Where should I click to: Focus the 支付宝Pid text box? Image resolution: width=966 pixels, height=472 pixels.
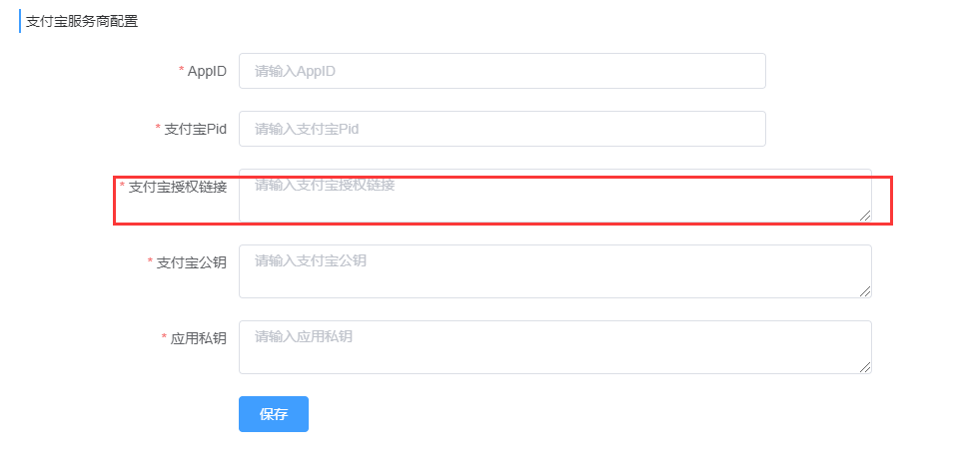click(x=501, y=129)
